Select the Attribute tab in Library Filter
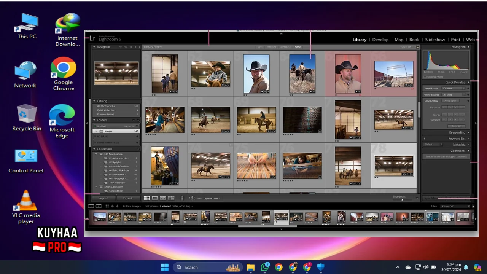The image size is (487, 274). click(x=271, y=47)
